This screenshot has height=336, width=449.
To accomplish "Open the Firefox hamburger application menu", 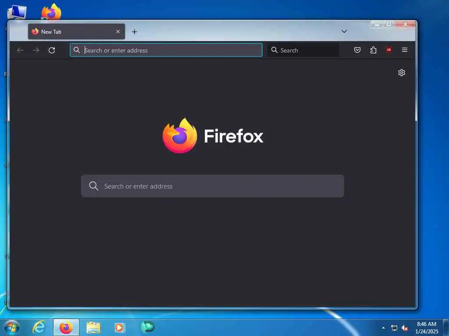I will pos(405,50).
